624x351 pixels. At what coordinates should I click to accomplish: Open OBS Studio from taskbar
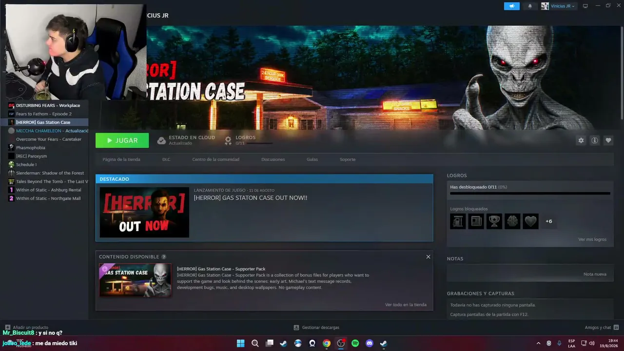tap(341, 343)
